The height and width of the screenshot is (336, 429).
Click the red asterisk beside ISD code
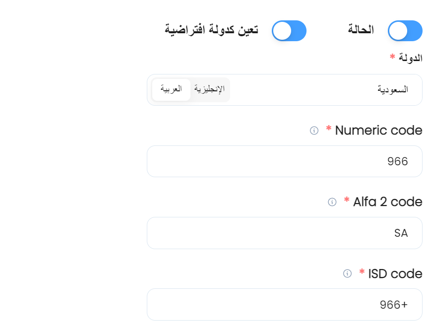pos(362,271)
